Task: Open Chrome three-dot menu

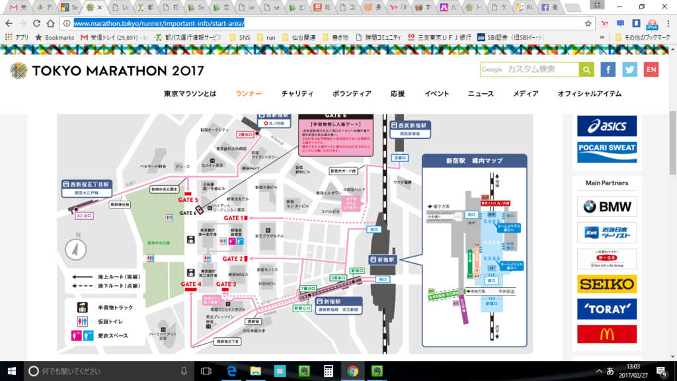Action: click(x=668, y=23)
